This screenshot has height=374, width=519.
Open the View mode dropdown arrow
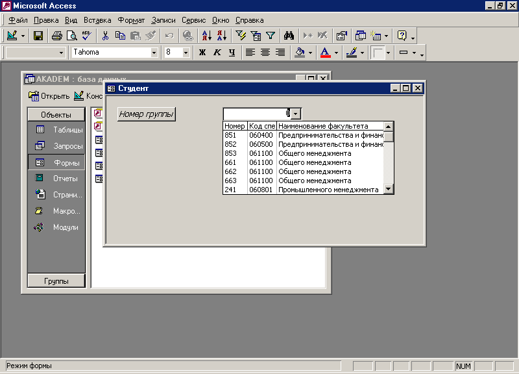pos(23,36)
